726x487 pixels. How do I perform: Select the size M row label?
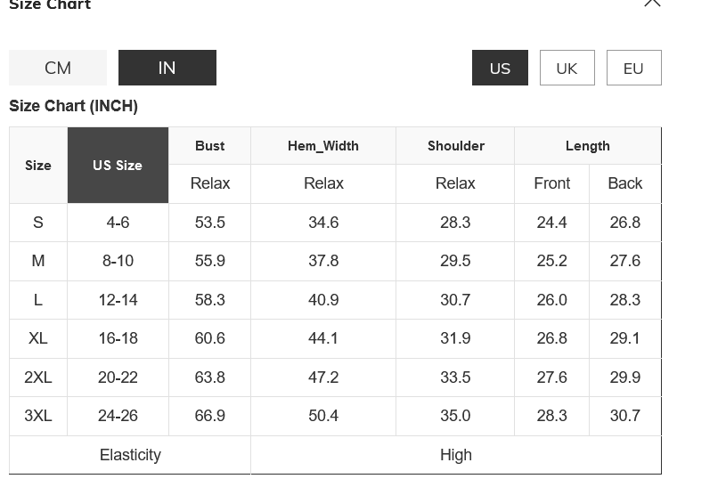point(38,261)
